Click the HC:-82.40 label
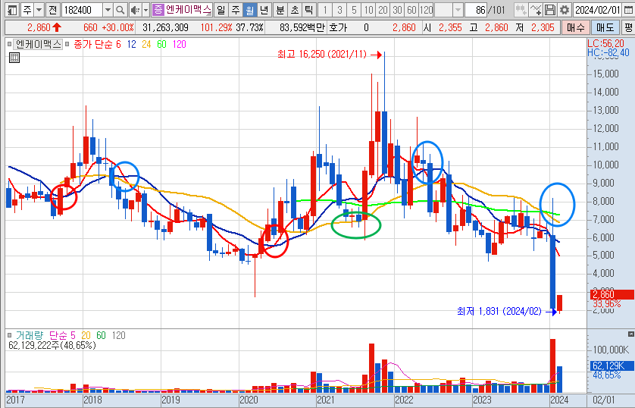The image size is (635, 408). [608, 52]
